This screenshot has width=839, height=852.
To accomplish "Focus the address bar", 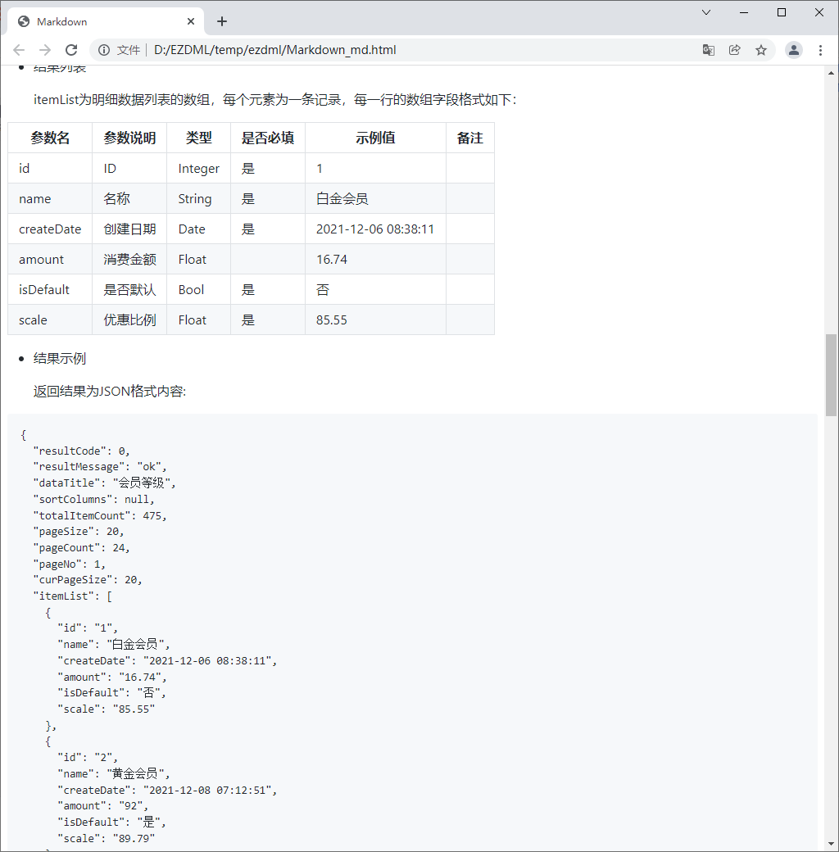I will click(x=328, y=49).
